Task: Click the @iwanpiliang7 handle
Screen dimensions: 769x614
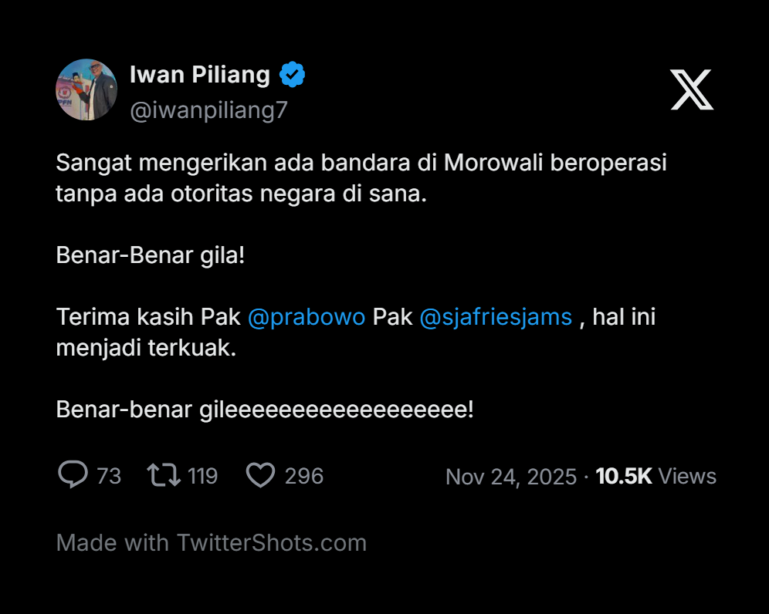Action: (x=208, y=110)
